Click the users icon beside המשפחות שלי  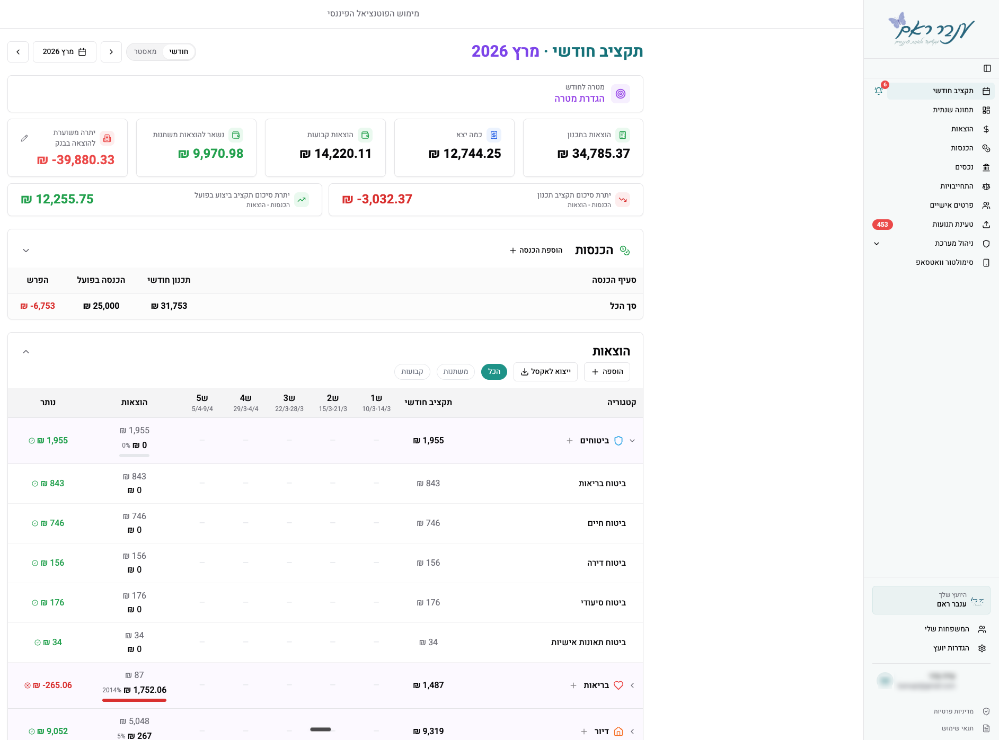[x=982, y=629]
